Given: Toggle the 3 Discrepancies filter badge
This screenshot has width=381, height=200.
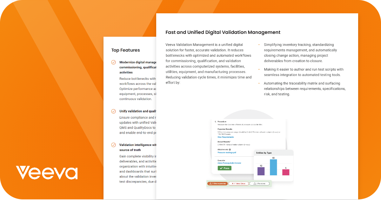Looking at the screenshot, I should (x=217, y=183).
